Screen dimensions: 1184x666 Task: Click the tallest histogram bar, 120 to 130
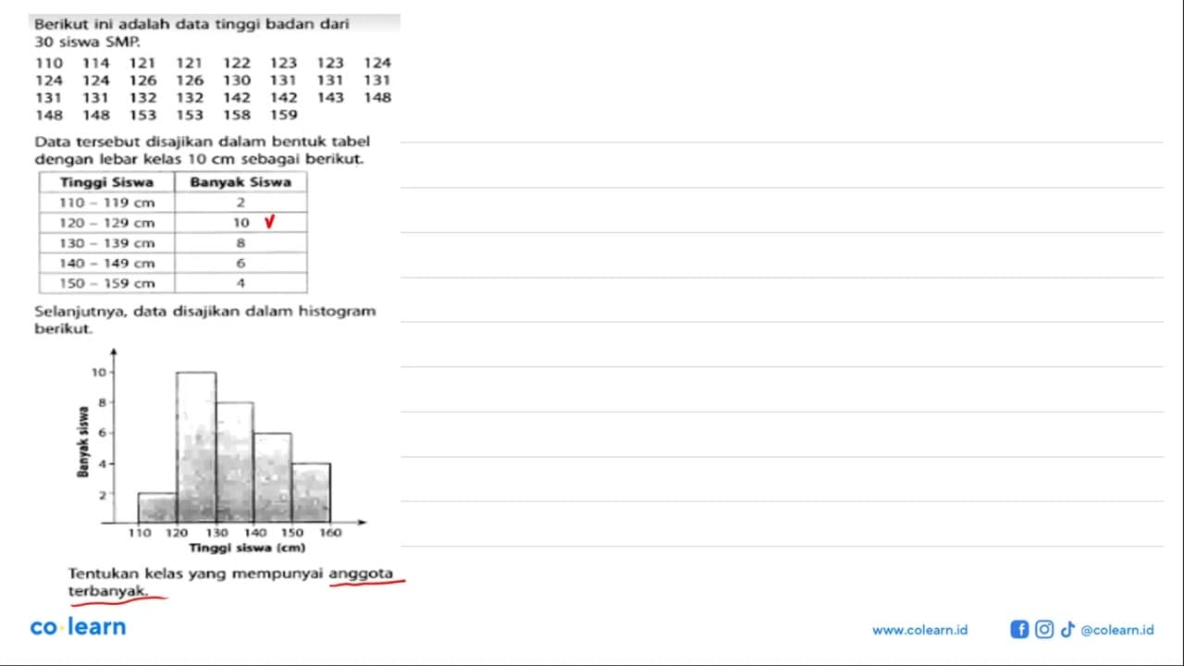(196, 448)
